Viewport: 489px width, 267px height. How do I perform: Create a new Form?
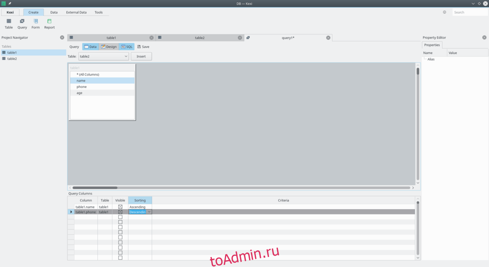[x=35, y=24]
